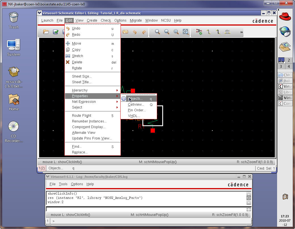
Task: Select Objects... in Properties submenu
Action: [136, 99]
